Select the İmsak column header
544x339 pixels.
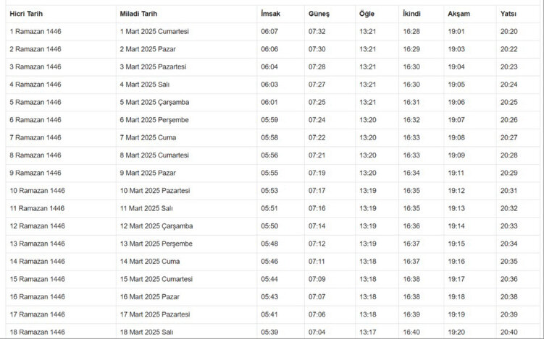(269, 14)
